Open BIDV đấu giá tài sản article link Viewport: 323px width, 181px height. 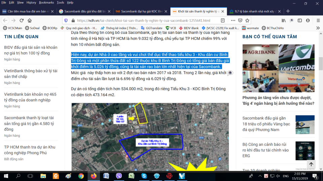[x=31, y=50]
